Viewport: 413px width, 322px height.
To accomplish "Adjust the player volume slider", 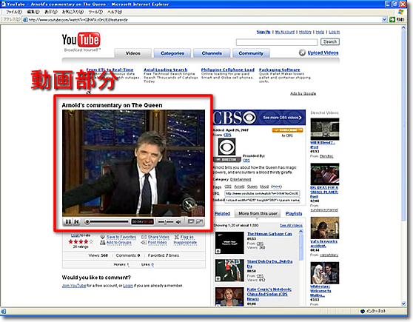I will (165, 222).
